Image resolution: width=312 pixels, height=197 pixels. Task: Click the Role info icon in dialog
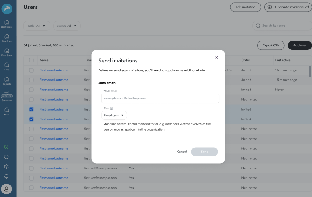(x=112, y=108)
